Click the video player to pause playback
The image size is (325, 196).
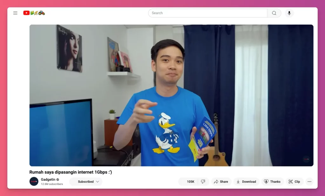(171, 95)
